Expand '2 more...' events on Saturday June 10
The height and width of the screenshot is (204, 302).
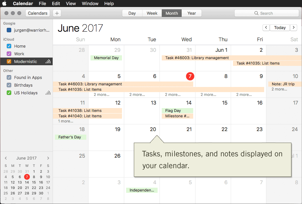[279, 89]
